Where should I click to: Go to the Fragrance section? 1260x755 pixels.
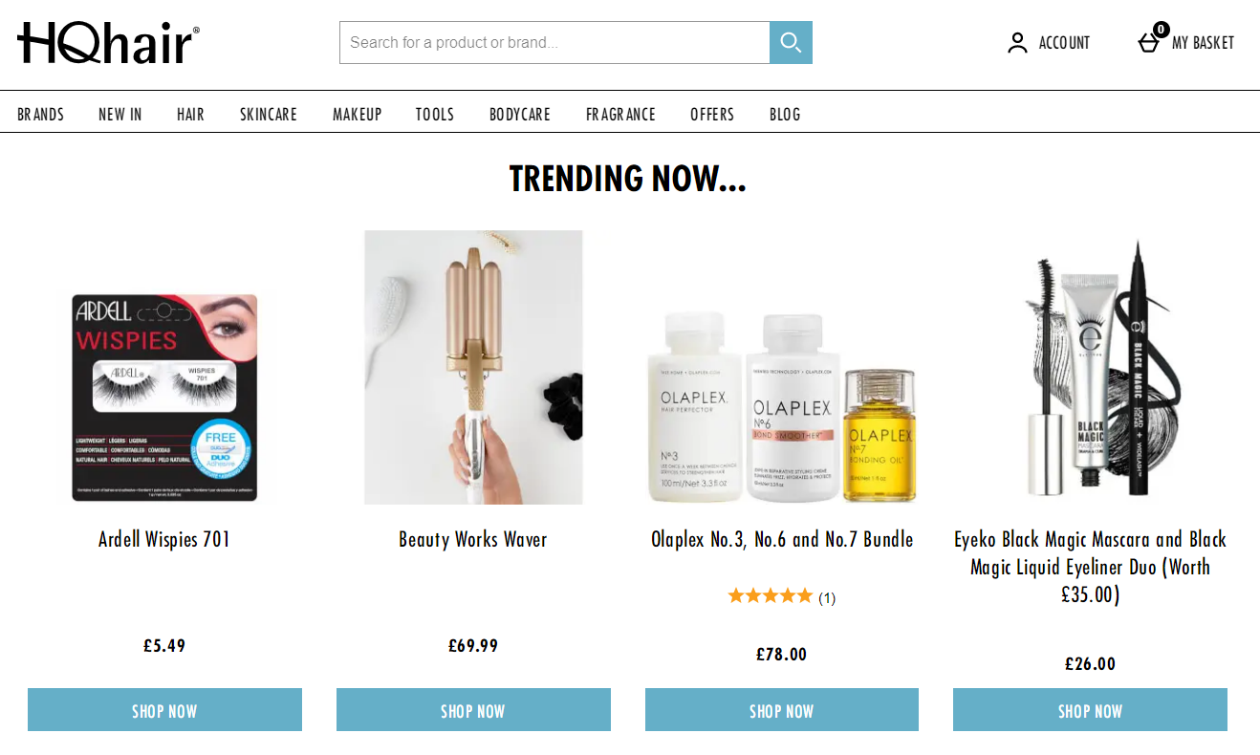620,115
